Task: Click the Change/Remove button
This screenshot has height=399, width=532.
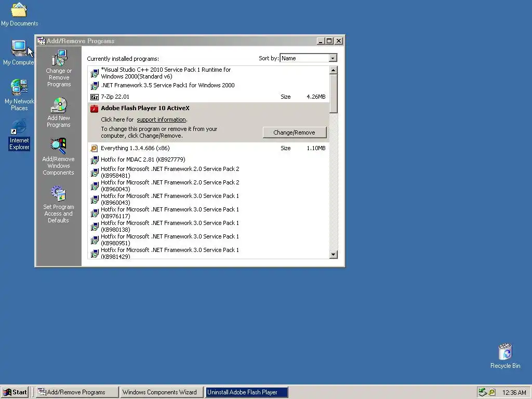Action: point(295,132)
